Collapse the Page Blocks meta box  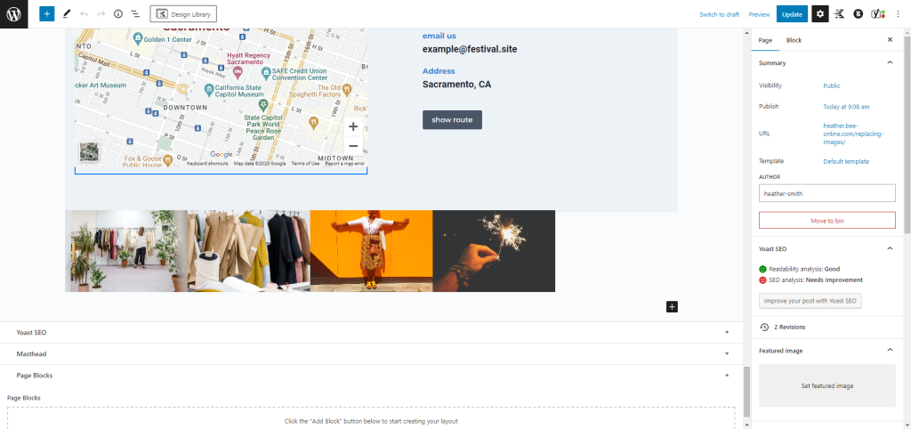click(x=727, y=376)
